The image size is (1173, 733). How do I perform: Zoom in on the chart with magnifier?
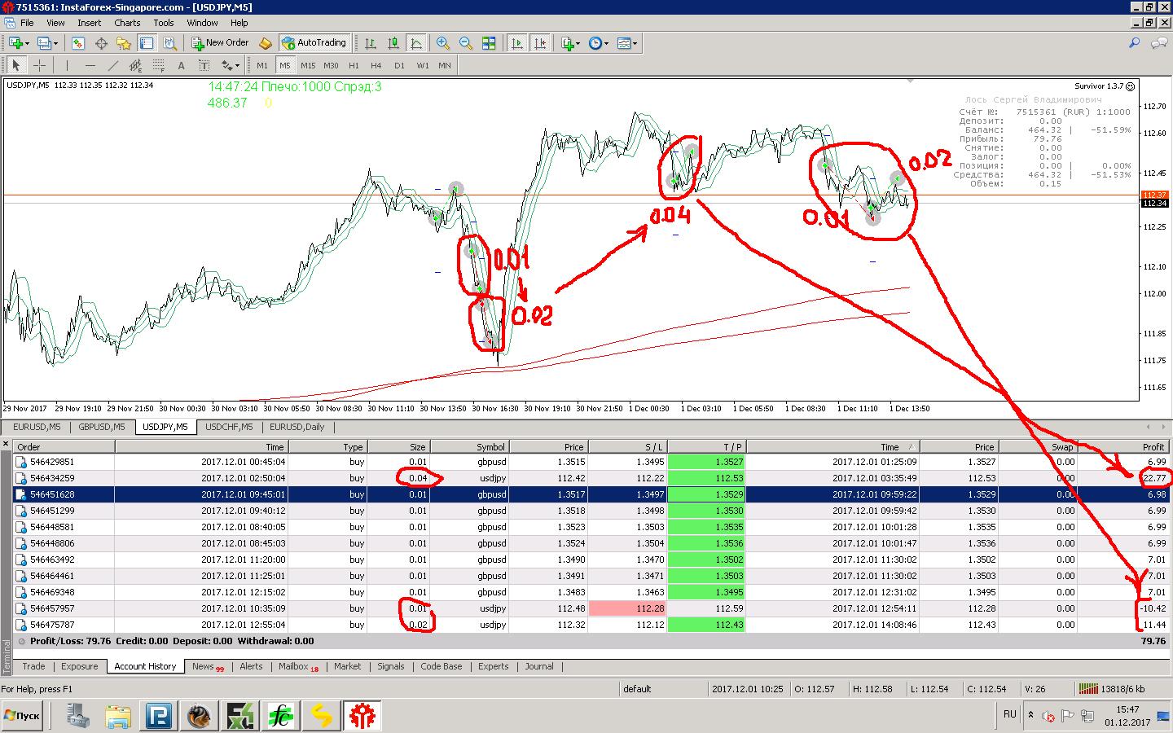[x=442, y=43]
